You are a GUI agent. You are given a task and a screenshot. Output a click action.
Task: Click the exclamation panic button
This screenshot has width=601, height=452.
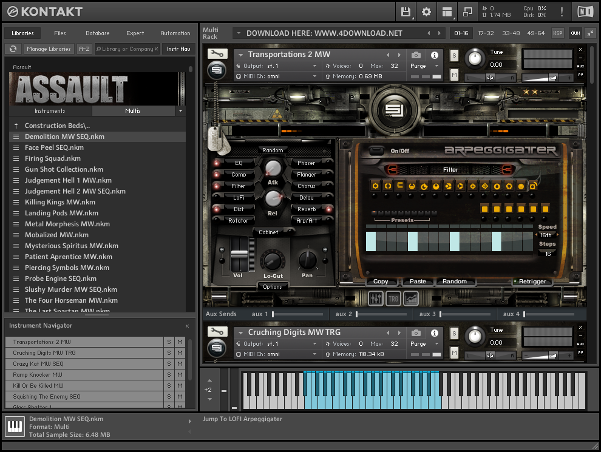click(x=562, y=12)
